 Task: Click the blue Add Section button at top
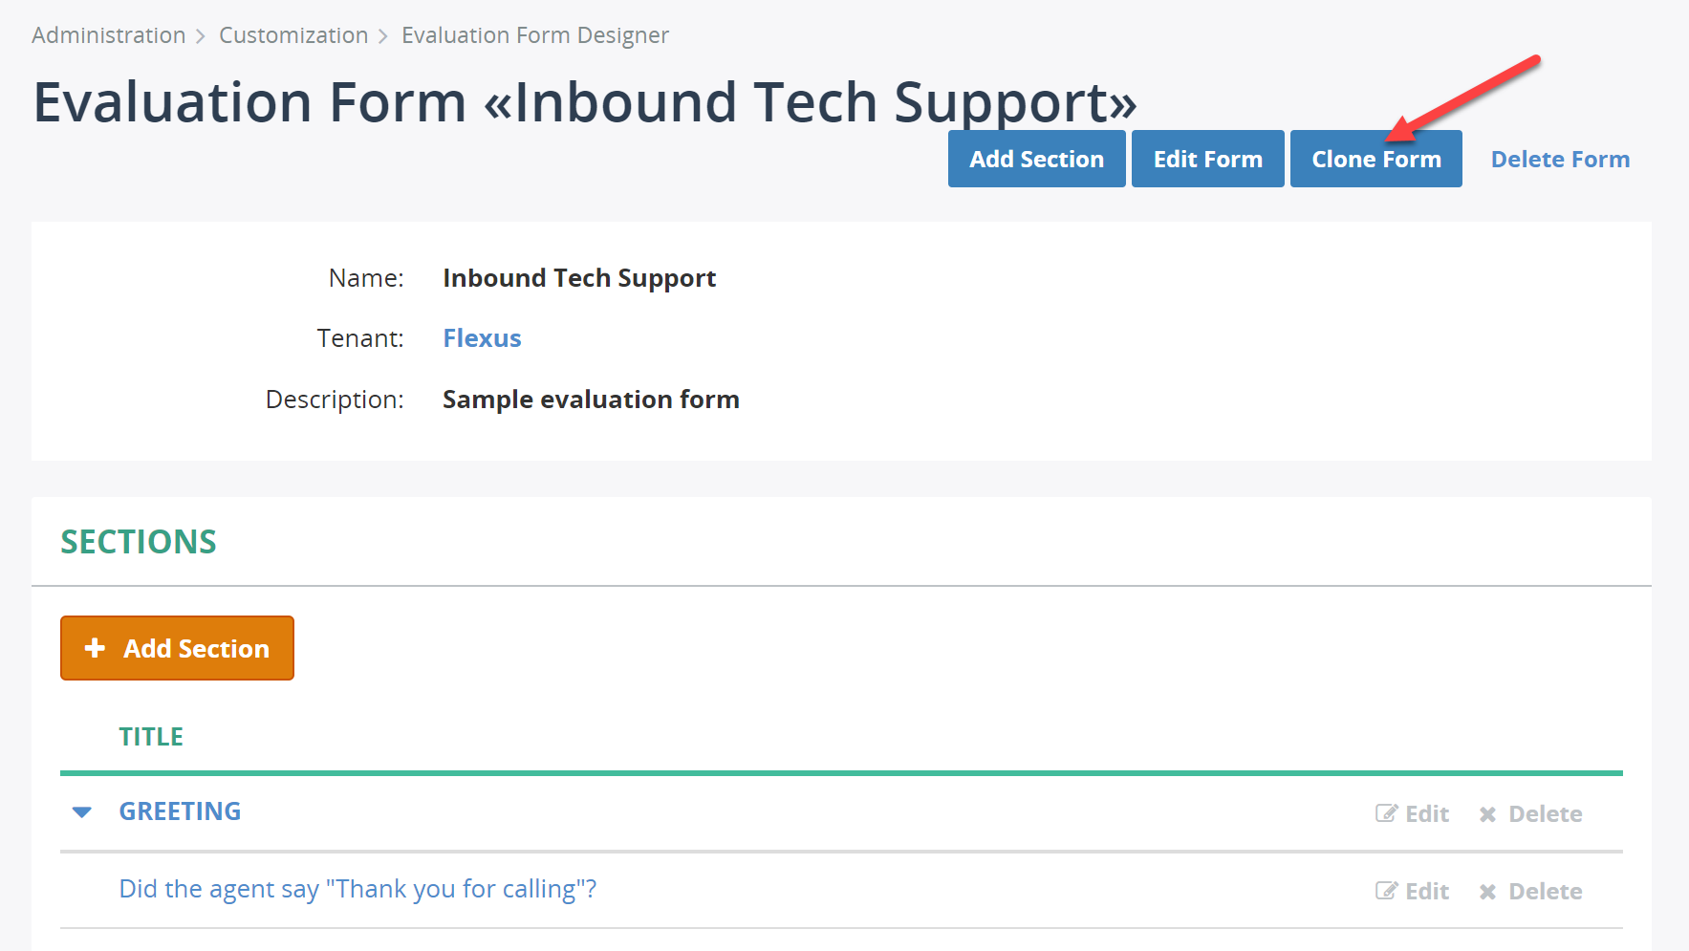[x=1036, y=159]
